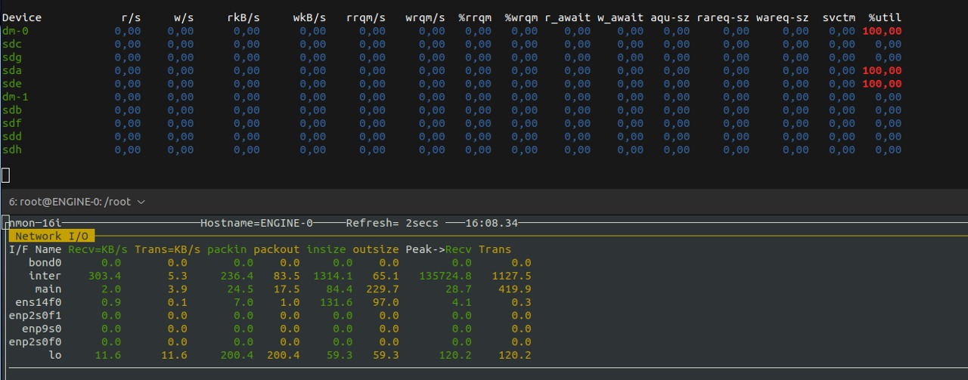Click the inter interface name
The height and width of the screenshot is (380, 968).
tap(45, 276)
